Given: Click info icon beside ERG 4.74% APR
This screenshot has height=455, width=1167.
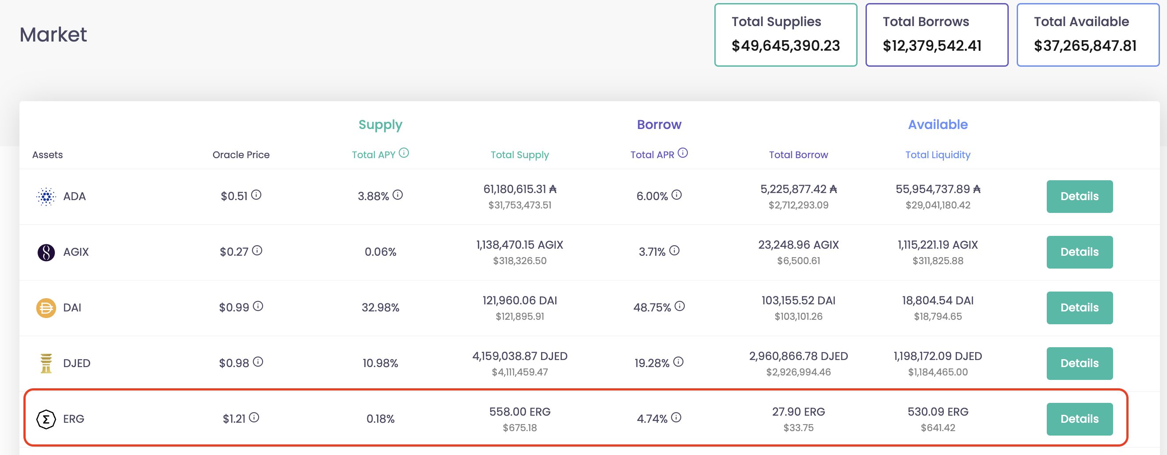Looking at the screenshot, I should click(x=676, y=418).
